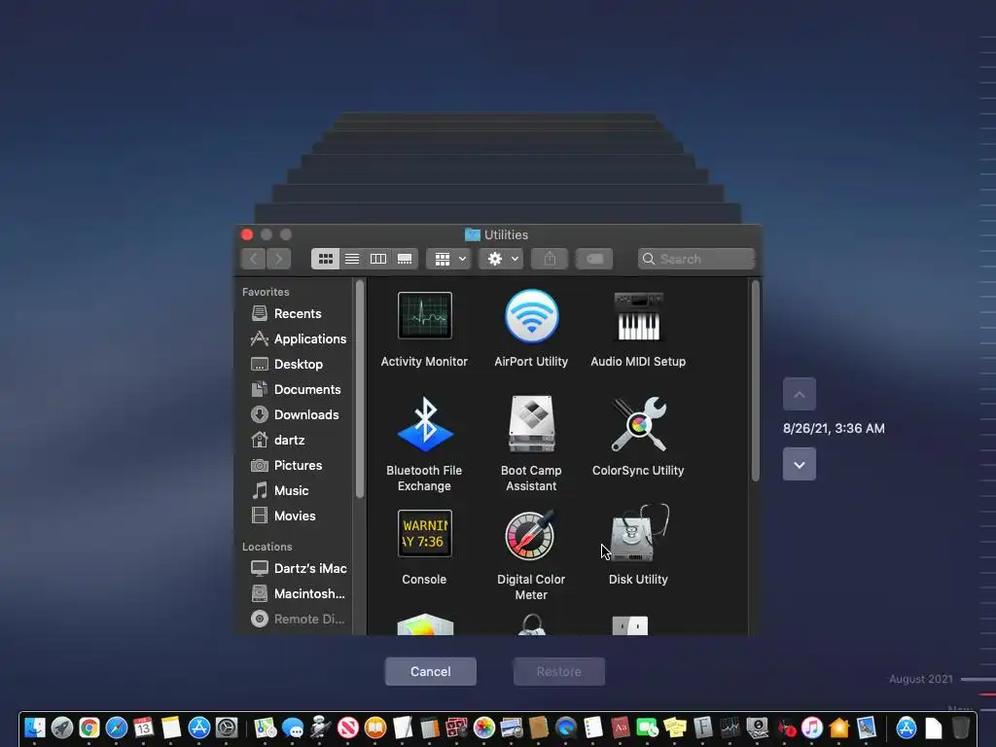Screen dimensions: 996x747
Task: Click the Search field
Action: [696, 259]
